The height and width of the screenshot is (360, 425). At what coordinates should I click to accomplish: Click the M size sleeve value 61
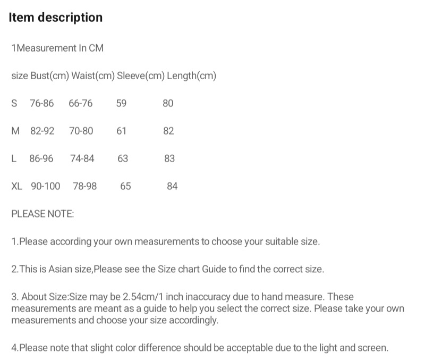pos(121,131)
